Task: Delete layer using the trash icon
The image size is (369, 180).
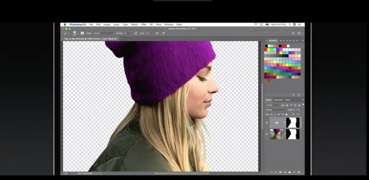Action: pos(299,172)
